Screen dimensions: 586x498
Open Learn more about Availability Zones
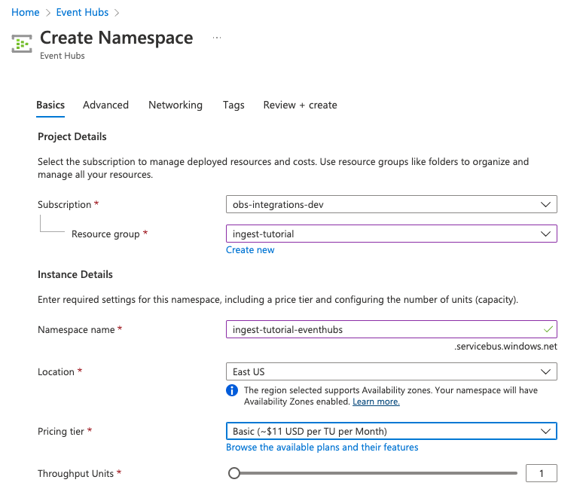pyautogui.click(x=376, y=402)
